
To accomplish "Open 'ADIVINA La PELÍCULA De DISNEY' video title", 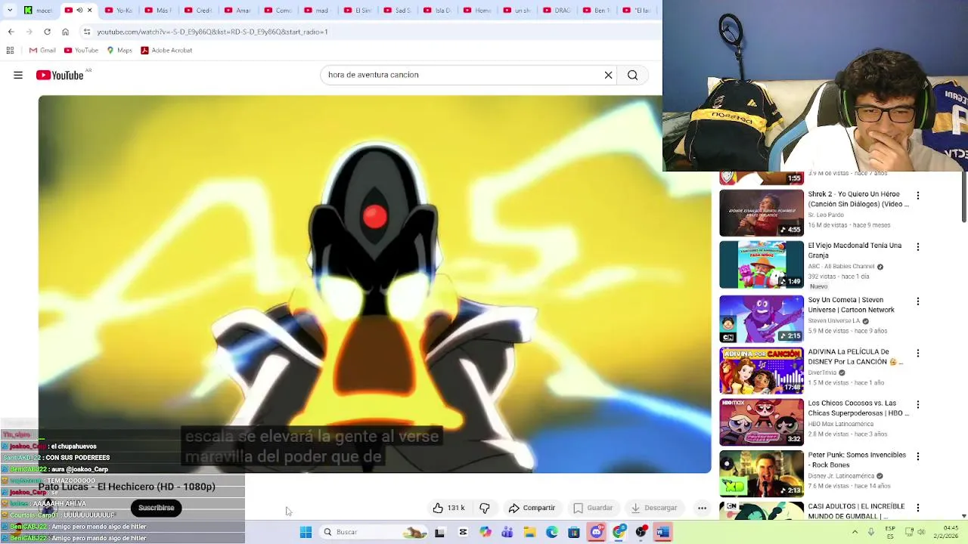I will [x=855, y=357].
